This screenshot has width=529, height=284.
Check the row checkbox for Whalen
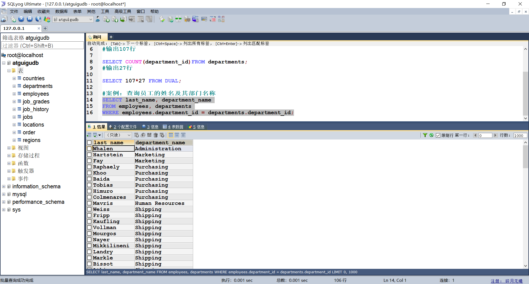click(x=89, y=149)
